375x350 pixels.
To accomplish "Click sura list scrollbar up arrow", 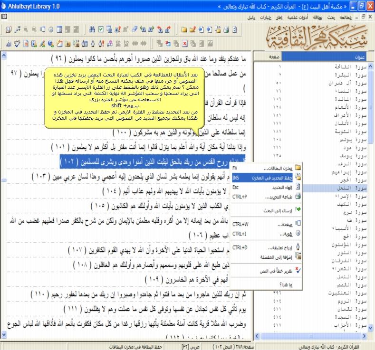I will [370, 66].
